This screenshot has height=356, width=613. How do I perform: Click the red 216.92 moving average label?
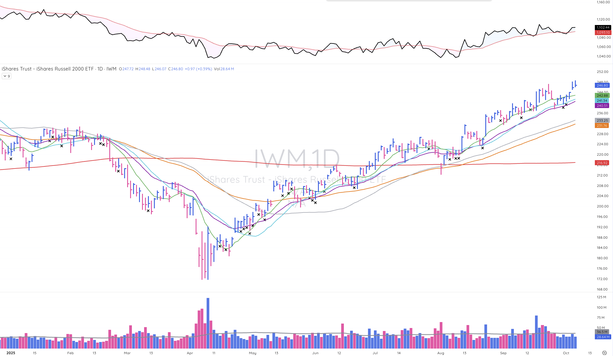602,163
